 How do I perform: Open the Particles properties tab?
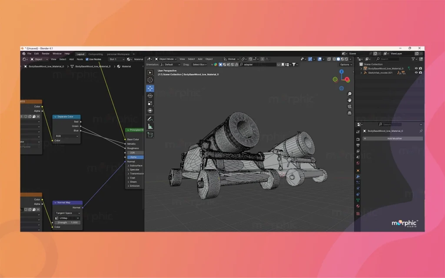pos(358,182)
